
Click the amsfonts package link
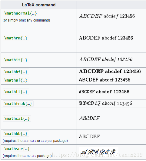click(30, 141)
